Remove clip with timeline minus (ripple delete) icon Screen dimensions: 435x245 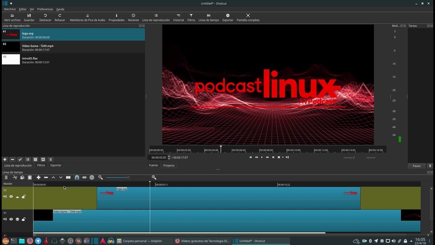coord(46,177)
